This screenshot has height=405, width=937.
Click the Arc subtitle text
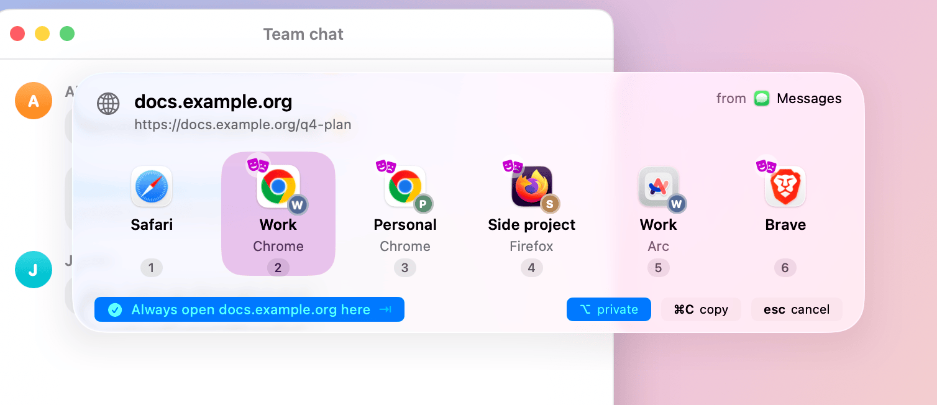point(659,247)
